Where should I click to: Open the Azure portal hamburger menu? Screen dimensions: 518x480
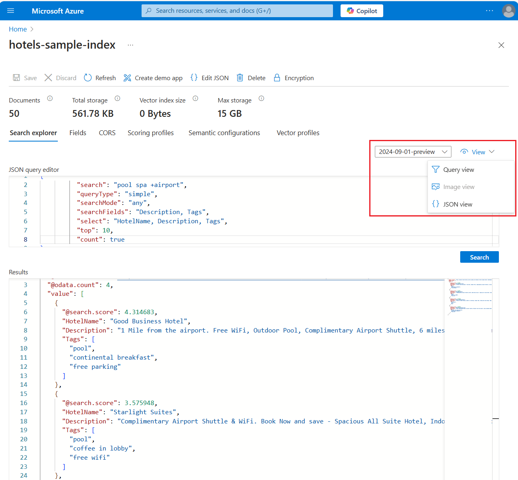click(10, 10)
